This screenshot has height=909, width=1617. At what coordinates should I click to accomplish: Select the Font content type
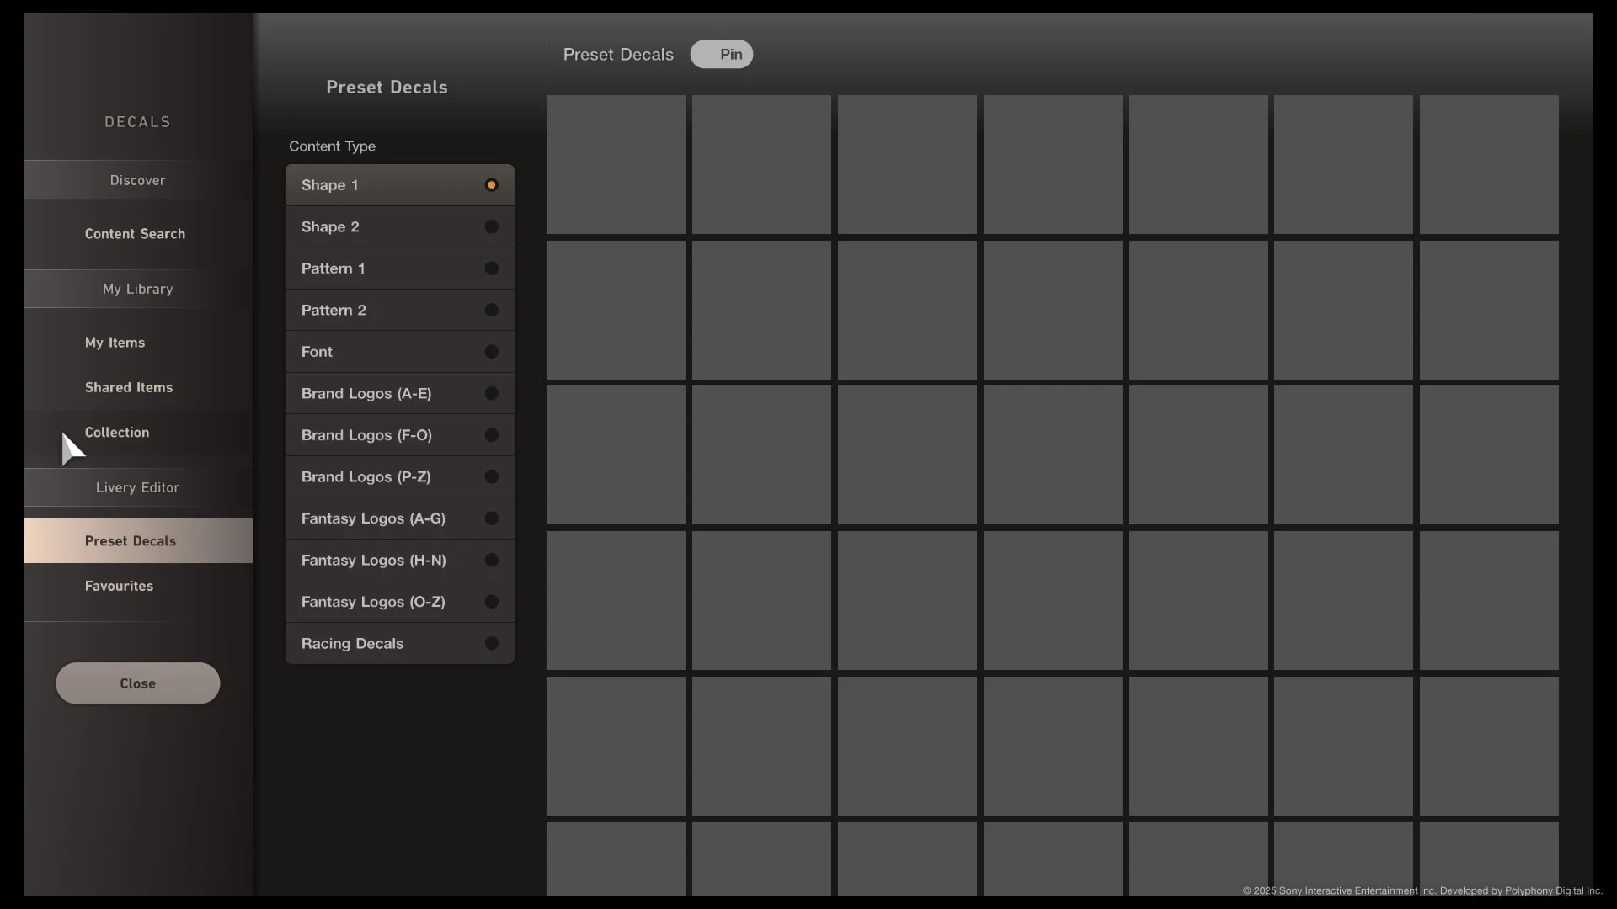tap(399, 352)
